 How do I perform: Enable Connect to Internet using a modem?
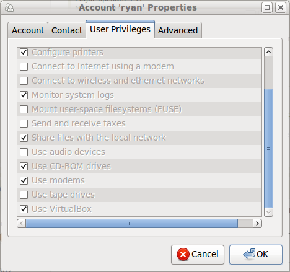tap(24, 67)
